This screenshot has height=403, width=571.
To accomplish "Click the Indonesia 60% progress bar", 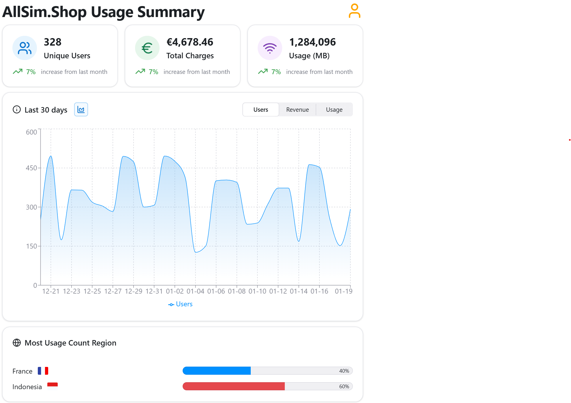I will 267,386.
